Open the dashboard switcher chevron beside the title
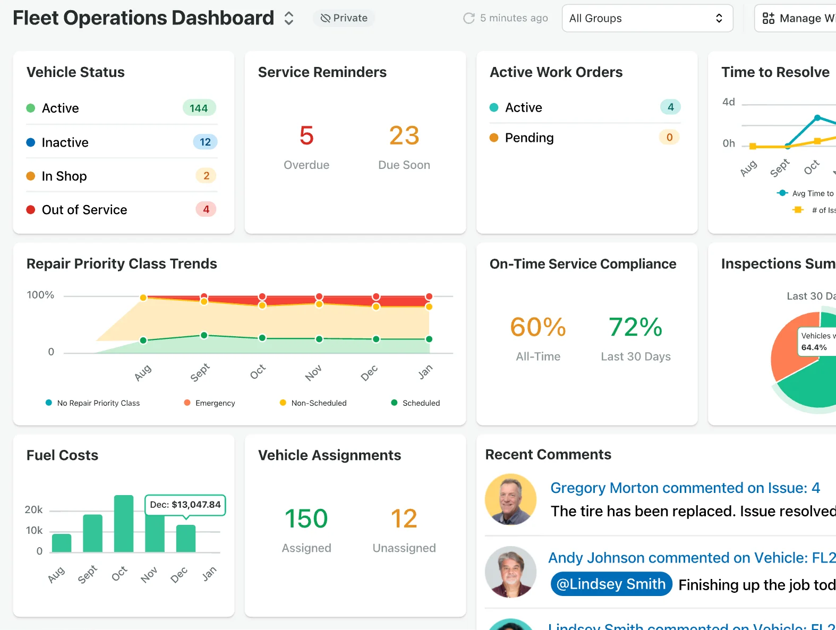This screenshot has width=836, height=630. pos(289,18)
